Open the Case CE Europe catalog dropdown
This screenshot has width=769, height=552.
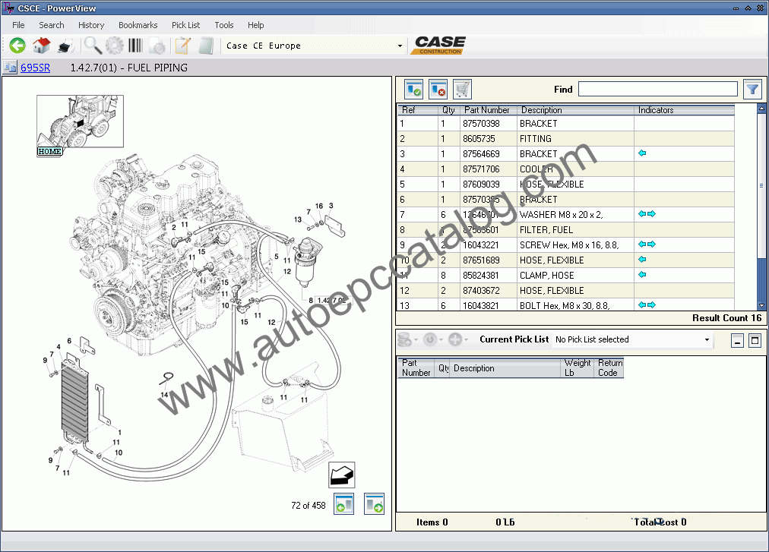400,46
